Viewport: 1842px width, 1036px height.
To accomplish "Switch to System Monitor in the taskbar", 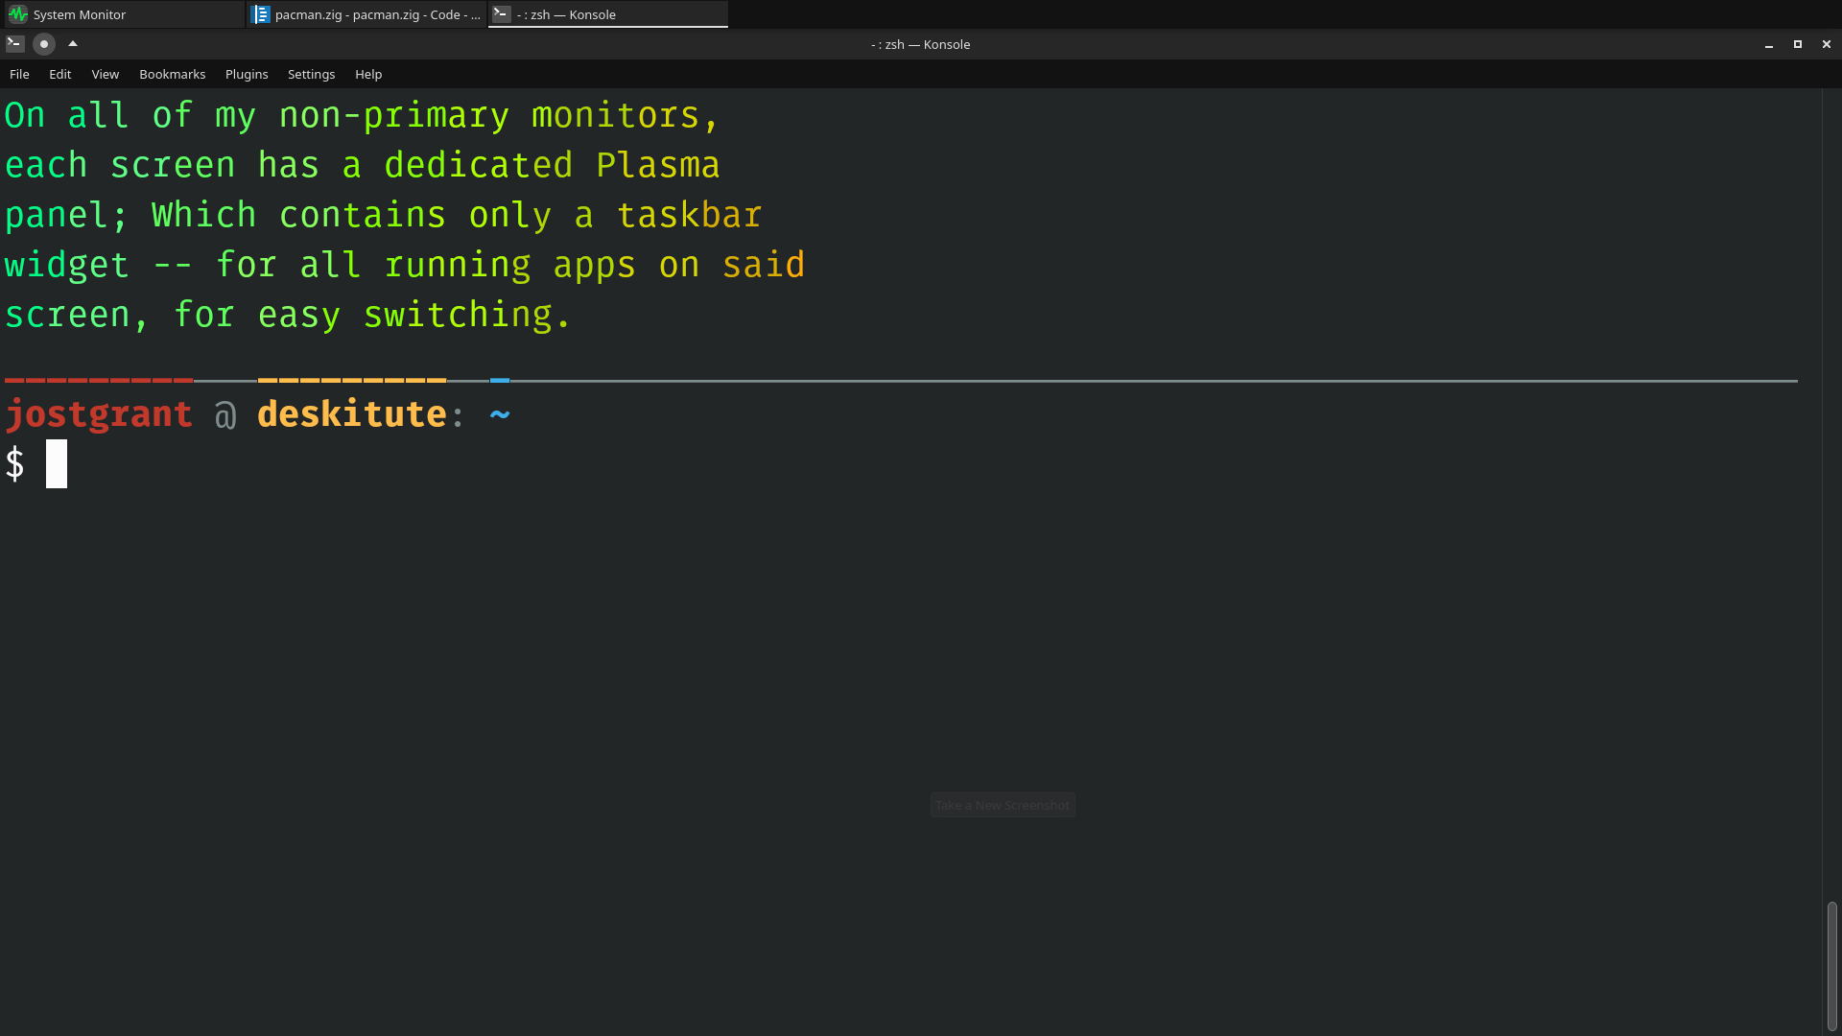I will [x=123, y=14].
